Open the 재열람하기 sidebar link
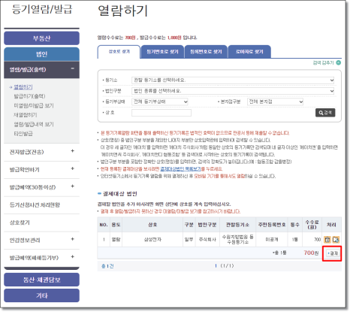The image size is (350, 312). pos(26,115)
